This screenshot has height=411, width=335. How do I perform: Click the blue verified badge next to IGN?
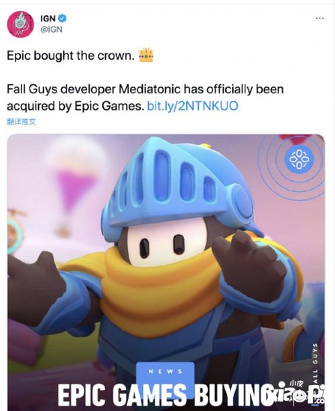(62, 18)
